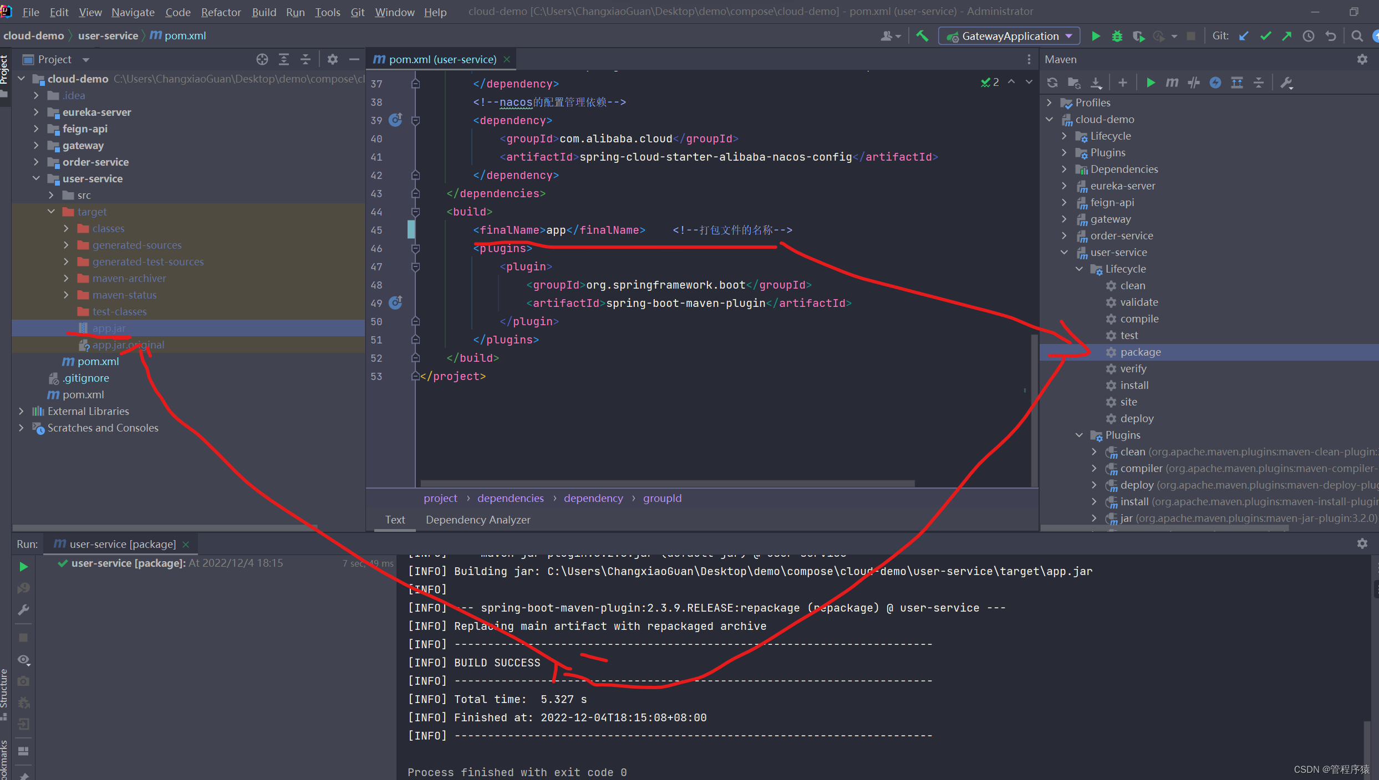Select pom.xml (user-service) editor tab
The width and height of the screenshot is (1379, 780).
pos(442,59)
